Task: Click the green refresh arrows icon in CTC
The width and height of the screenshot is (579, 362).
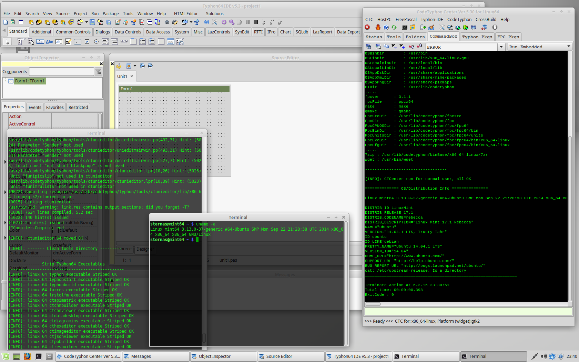Action: tap(394, 27)
